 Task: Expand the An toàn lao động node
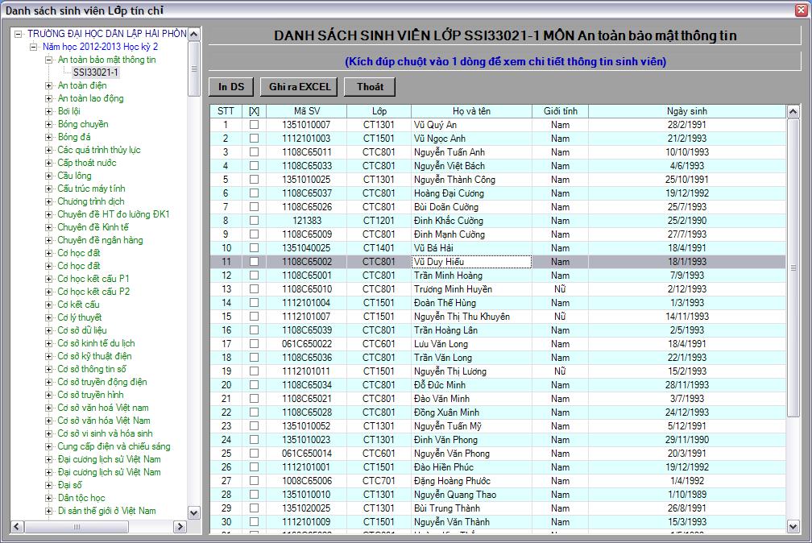(48, 98)
